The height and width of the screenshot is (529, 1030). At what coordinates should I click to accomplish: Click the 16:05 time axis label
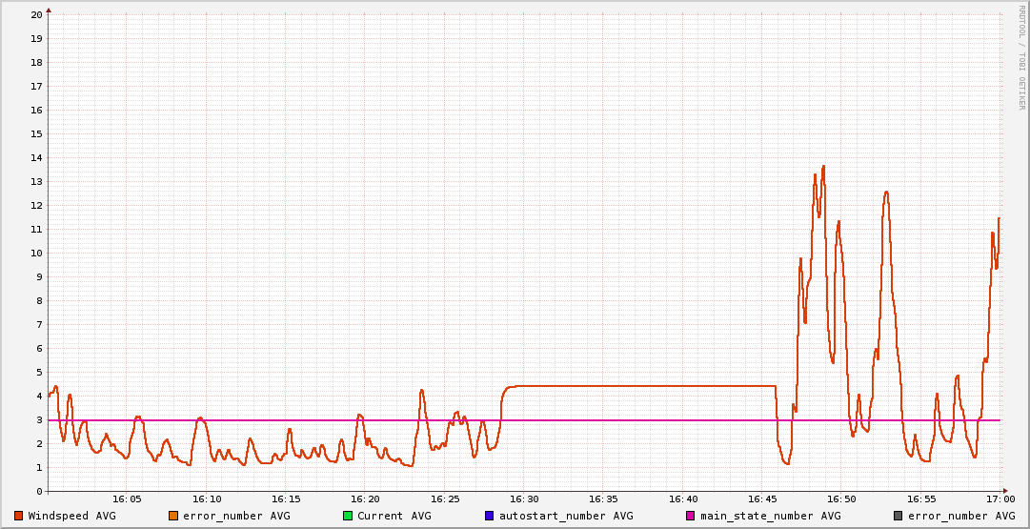(x=127, y=499)
